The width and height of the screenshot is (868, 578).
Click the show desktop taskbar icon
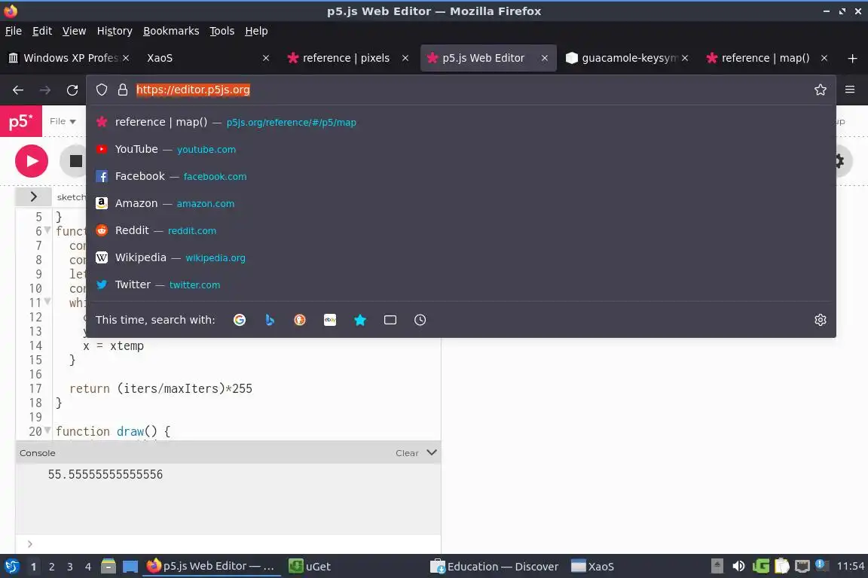(x=130, y=566)
